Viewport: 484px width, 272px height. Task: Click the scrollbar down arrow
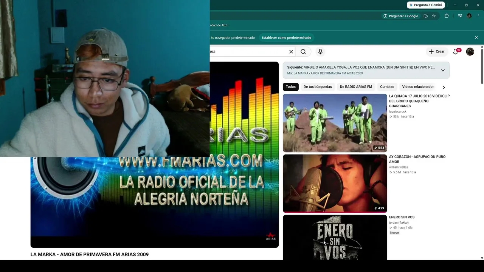[482, 258]
